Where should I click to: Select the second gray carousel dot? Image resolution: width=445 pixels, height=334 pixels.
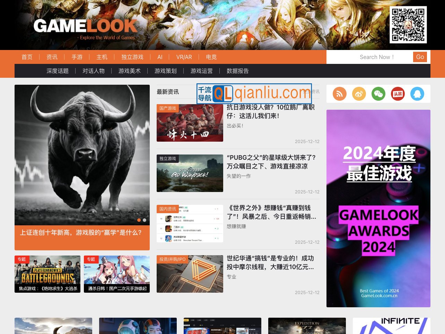pos(145,220)
